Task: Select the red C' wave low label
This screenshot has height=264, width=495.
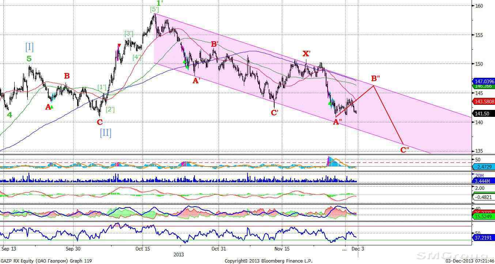Action: (275, 112)
